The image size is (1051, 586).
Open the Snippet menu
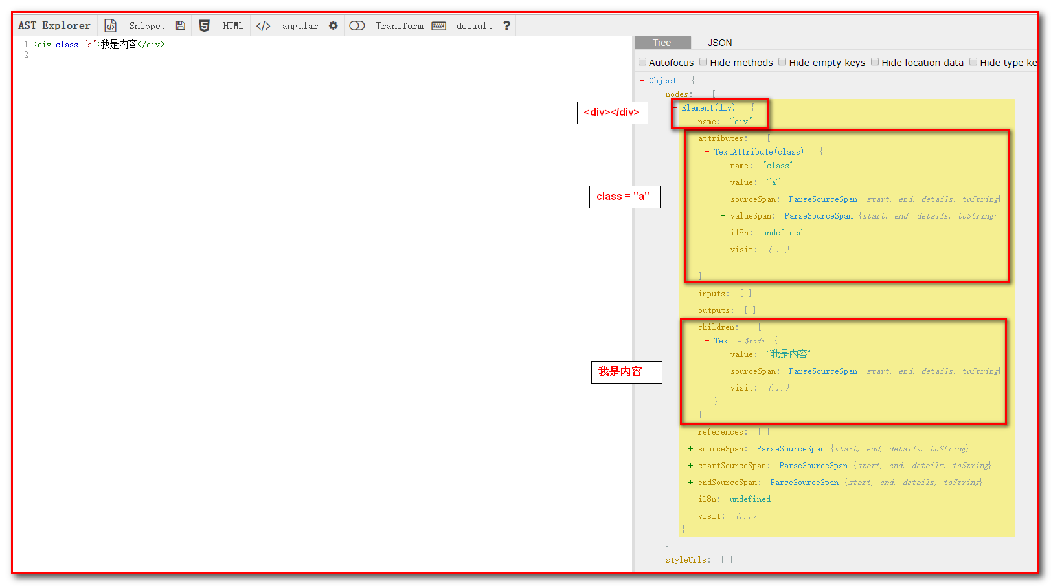[147, 26]
